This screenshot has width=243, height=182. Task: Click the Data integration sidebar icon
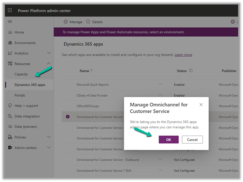click(10, 116)
